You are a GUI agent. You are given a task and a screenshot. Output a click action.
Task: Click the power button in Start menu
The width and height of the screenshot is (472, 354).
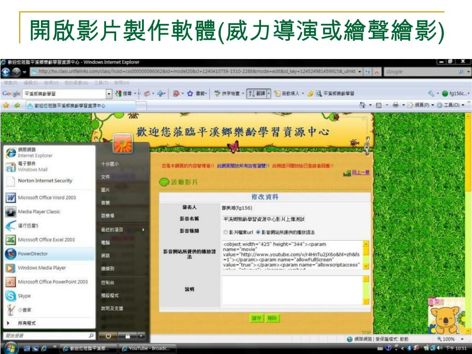coord(108,336)
